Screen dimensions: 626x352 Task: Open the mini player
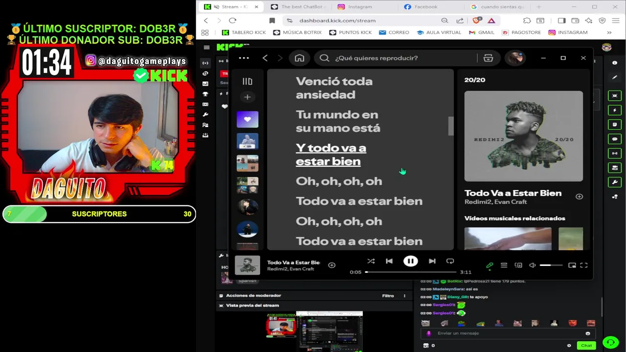[x=572, y=265]
